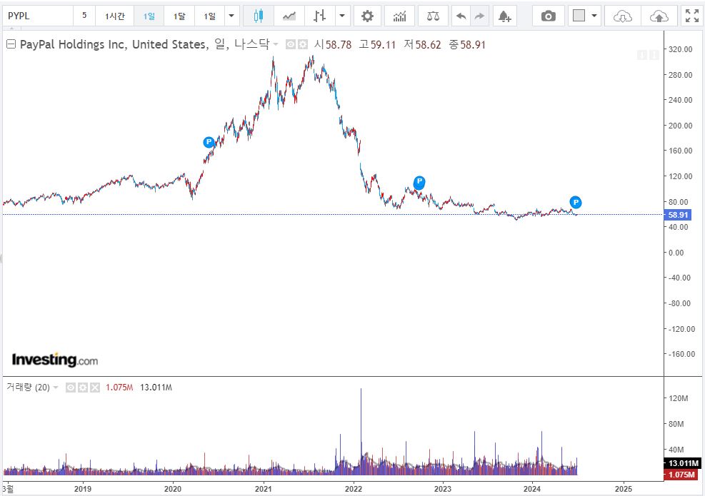This screenshot has height=496, width=705.
Task: Click the blue 58.91 current price label
Action: pos(677,215)
